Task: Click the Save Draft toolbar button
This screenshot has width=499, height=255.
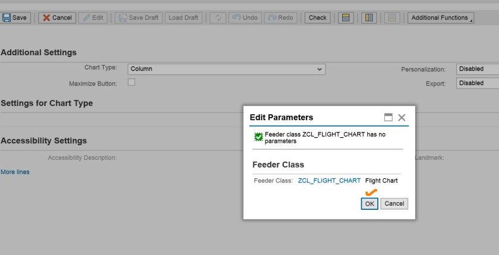Action: (138, 18)
